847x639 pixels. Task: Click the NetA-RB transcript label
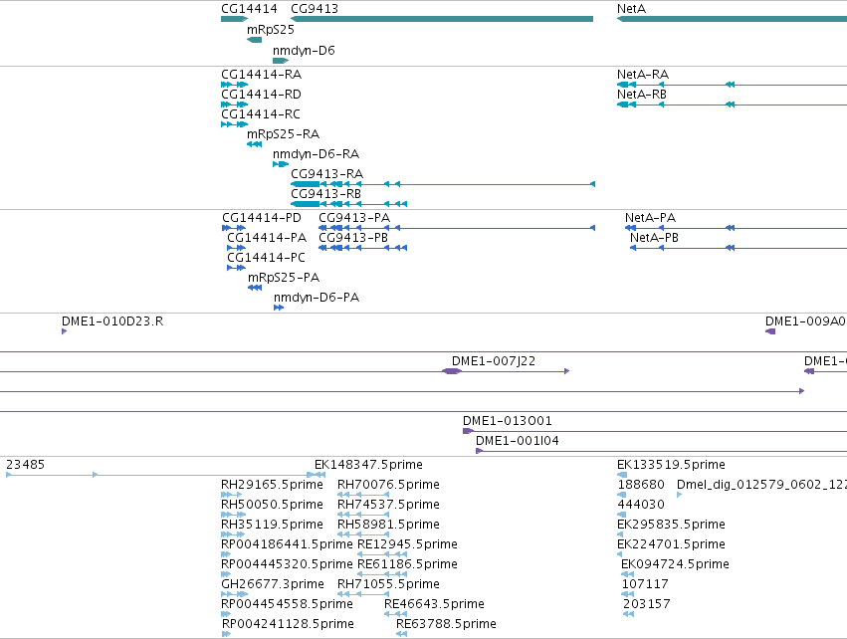pyautogui.click(x=642, y=95)
